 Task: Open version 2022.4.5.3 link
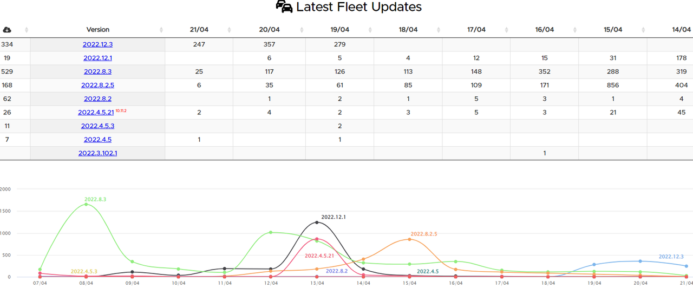pyautogui.click(x=97, y=126)
